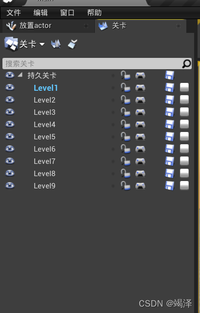This screenshot has height=313, width=200.
Task: Toggle visibility of Level9
Action: point(10,185)
